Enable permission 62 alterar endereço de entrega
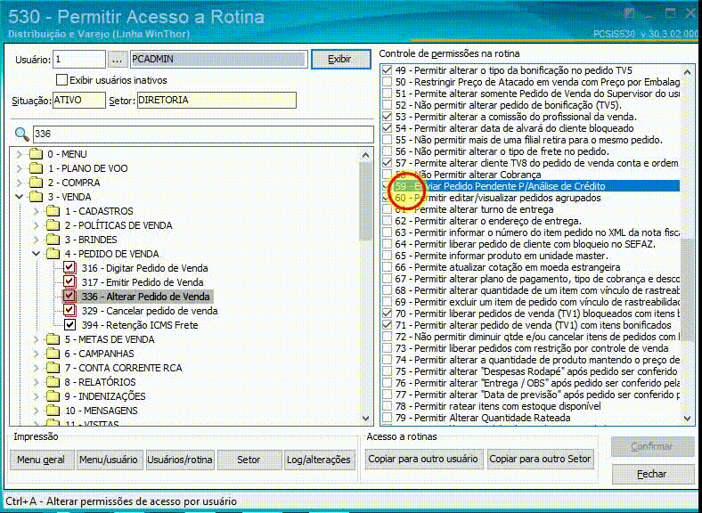Screen dimensions: 702x513 [x=388, y=221]
